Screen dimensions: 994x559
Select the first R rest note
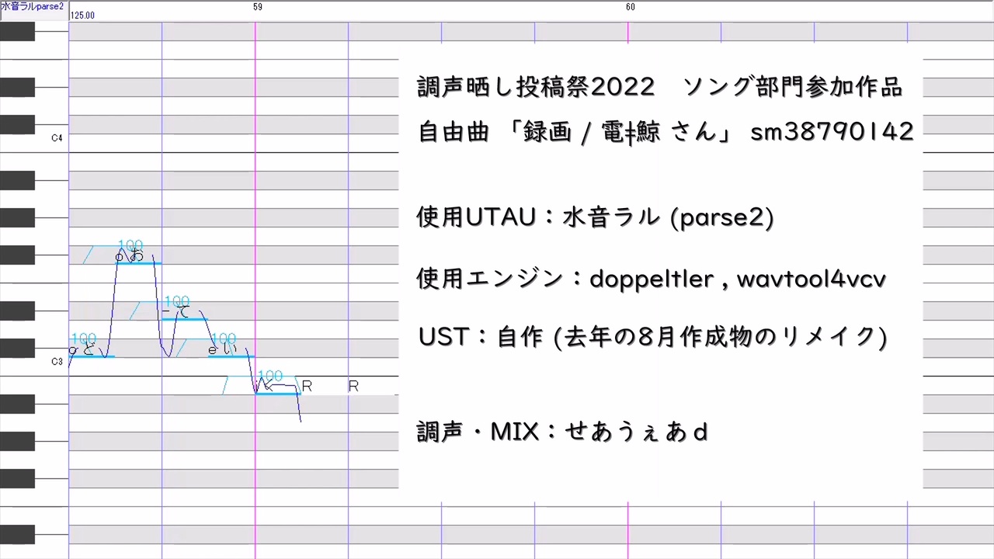307,386
